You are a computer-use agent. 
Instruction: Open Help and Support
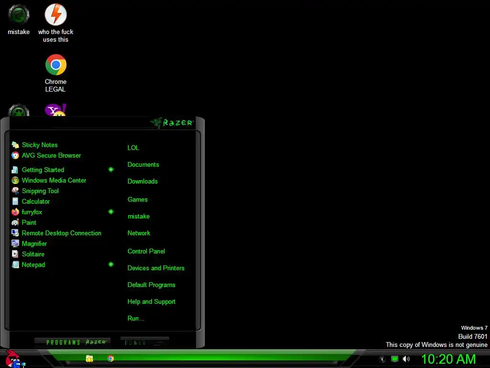(152, 302)
